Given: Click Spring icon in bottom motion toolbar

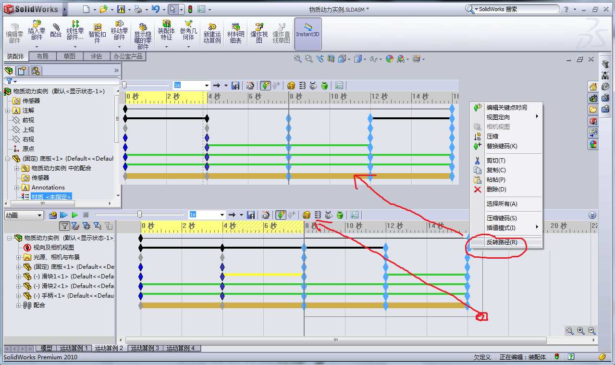Looking at the screenshot, I should [318, 215].
